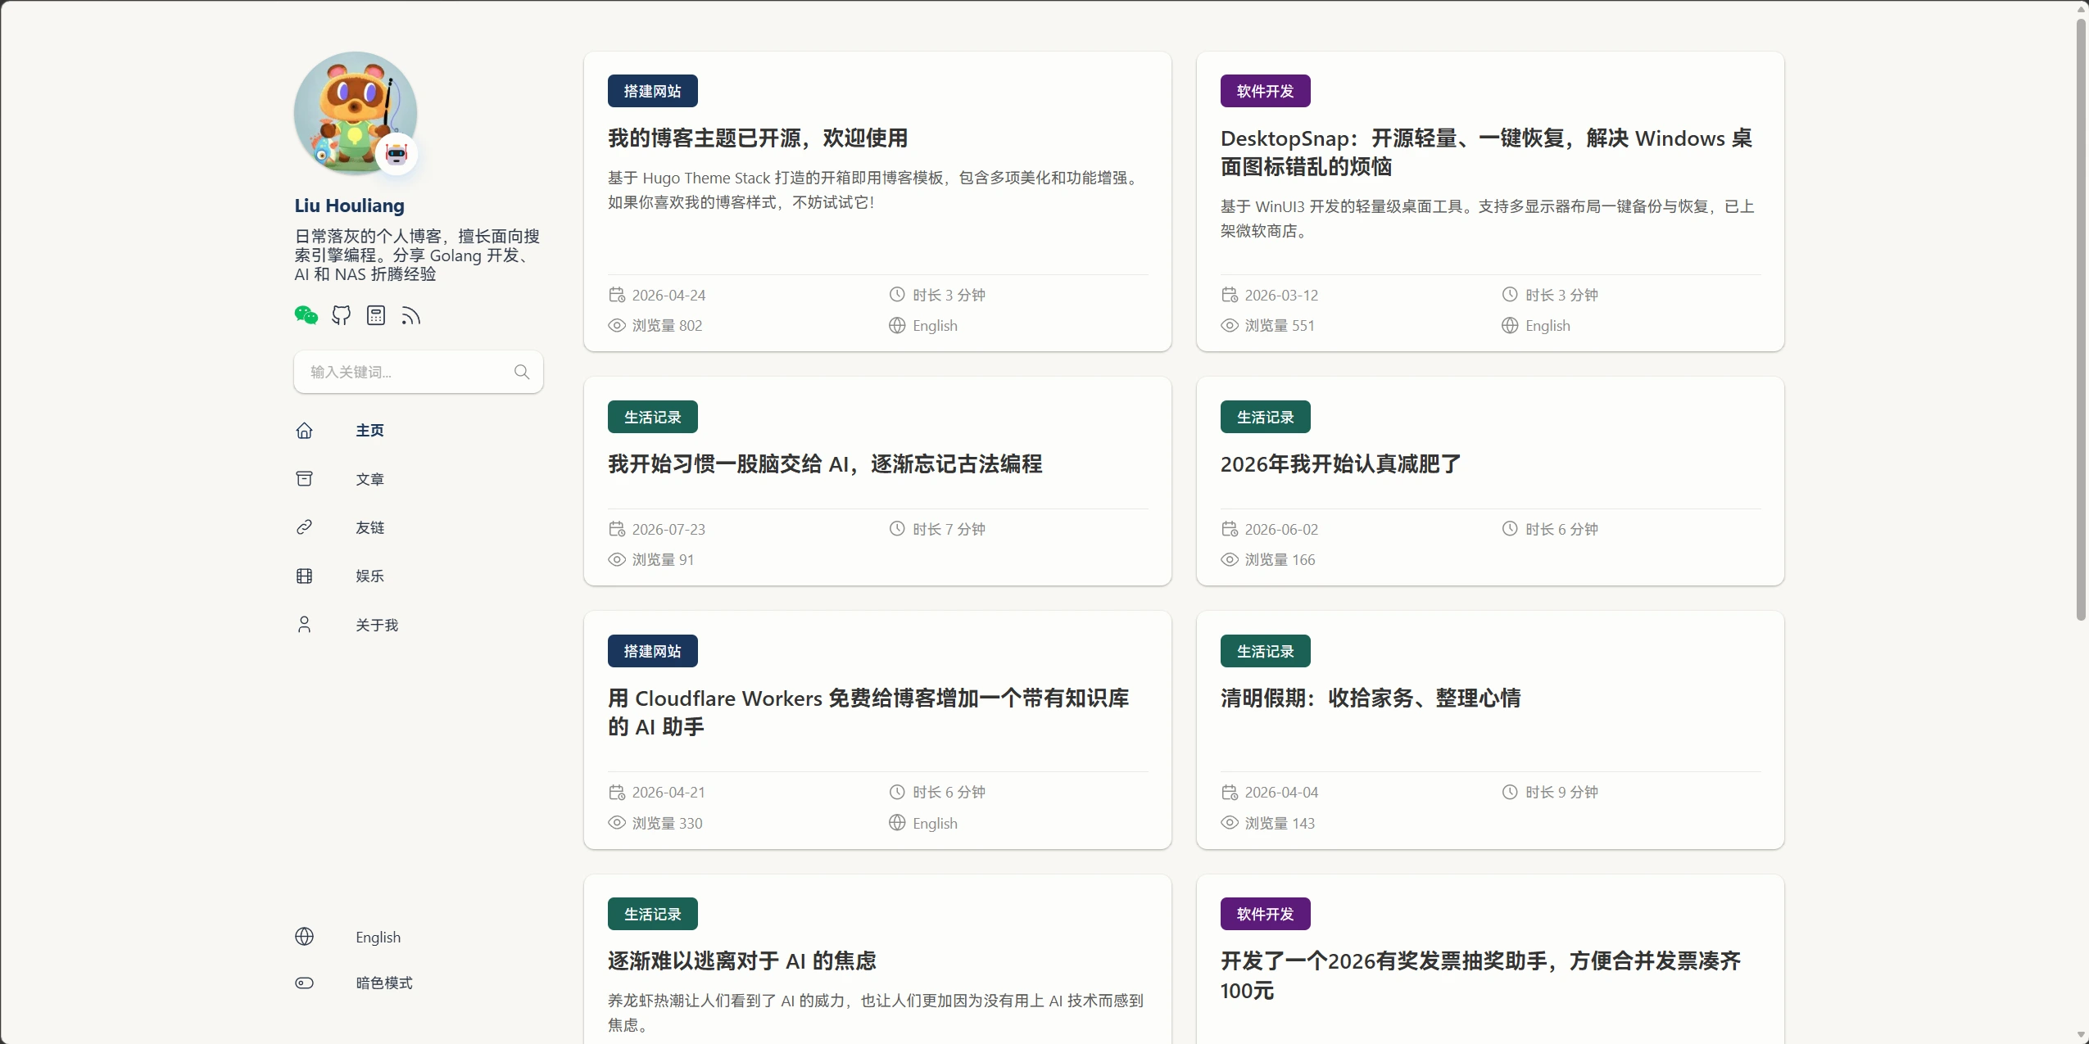Open post 逐渐难以逃离对于 AI 的焦虑

click(742, 961)
